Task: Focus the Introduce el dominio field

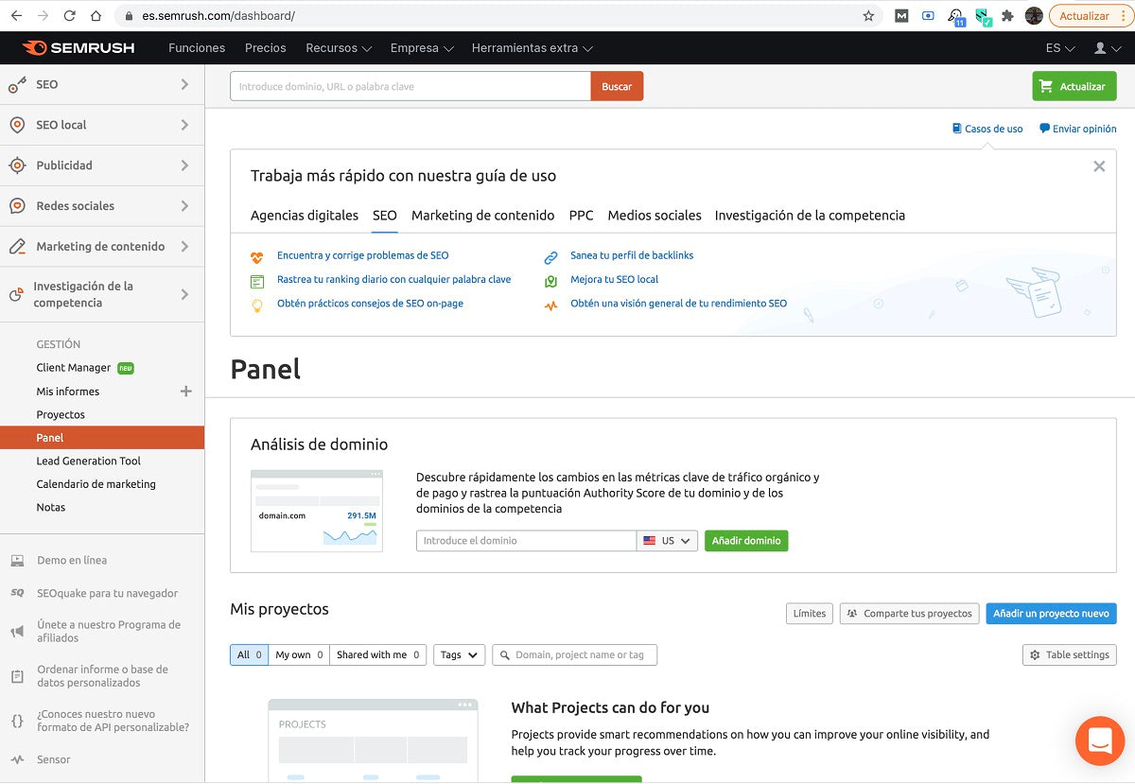Action: pos(526,541)
